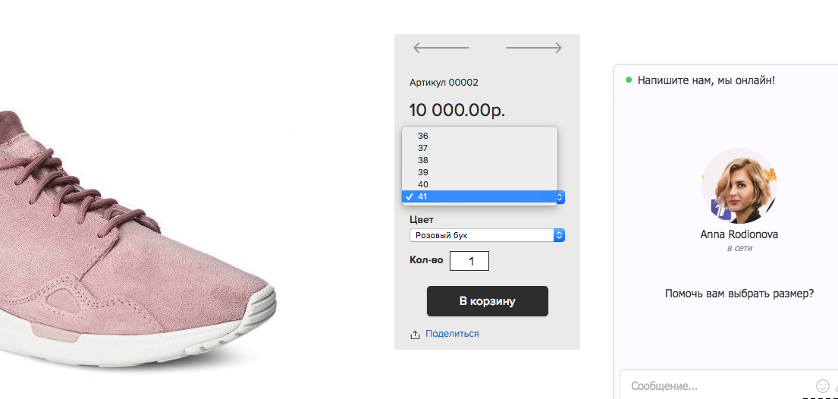This screenshot has height=399, width=838.
Task: Click the checkmark next to size 41
Action: coord(410,196)
